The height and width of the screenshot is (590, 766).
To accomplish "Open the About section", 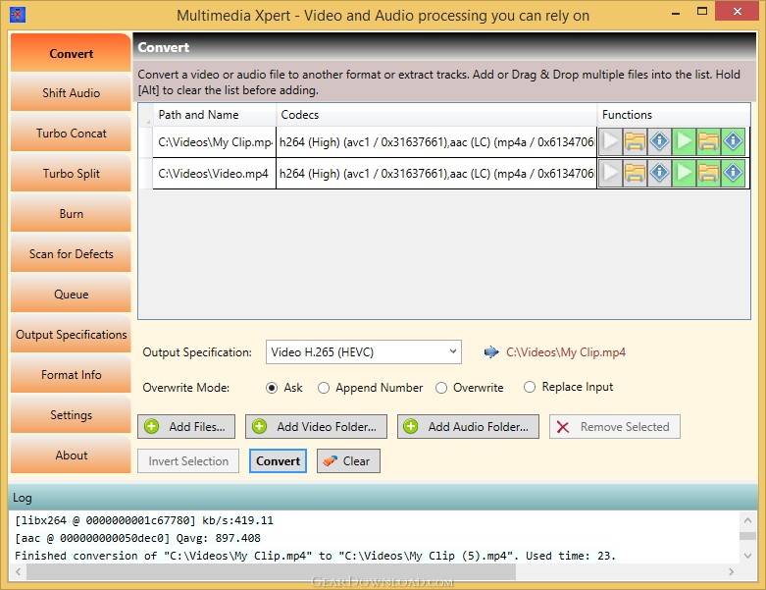I will coord(71,456).
